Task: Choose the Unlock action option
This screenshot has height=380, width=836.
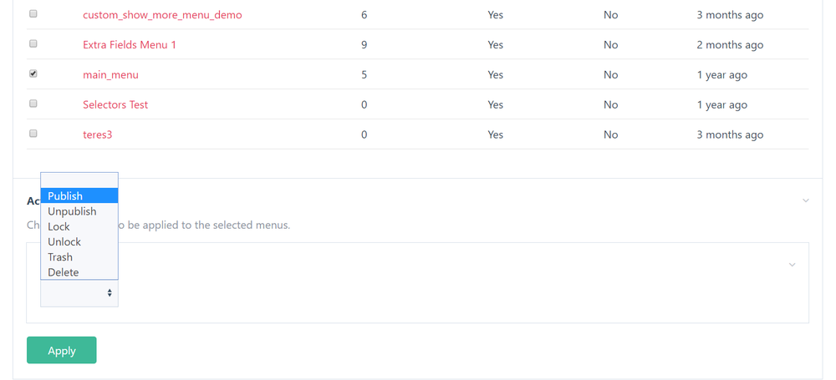Action: (x=79, y=242)
